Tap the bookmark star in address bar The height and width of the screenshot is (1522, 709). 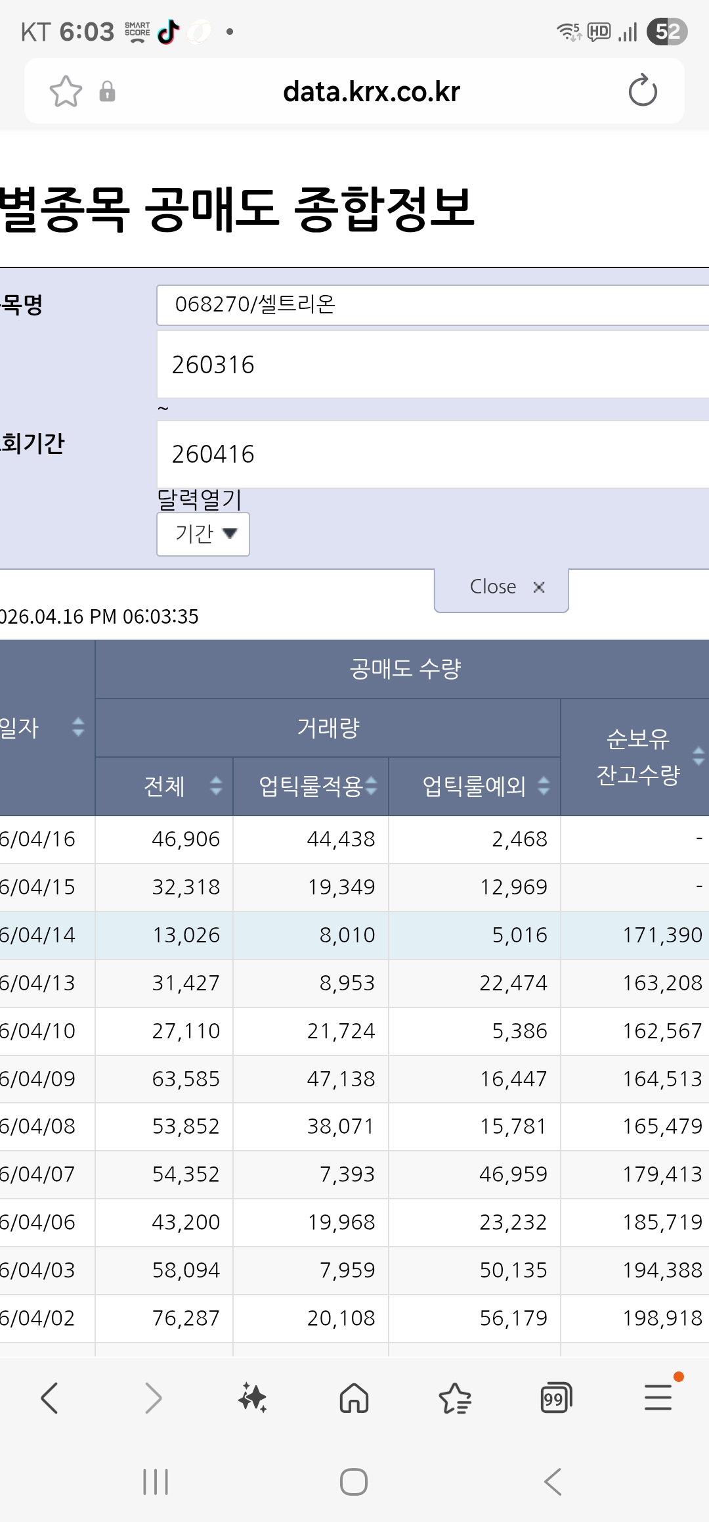point(66,91)
